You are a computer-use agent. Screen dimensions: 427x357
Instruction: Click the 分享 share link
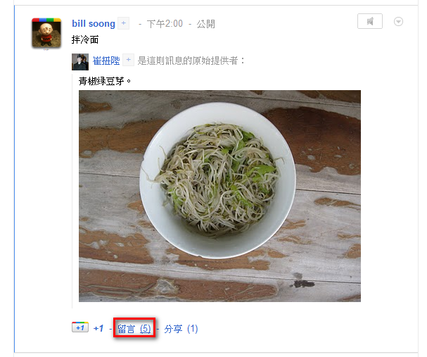point(173,329)
